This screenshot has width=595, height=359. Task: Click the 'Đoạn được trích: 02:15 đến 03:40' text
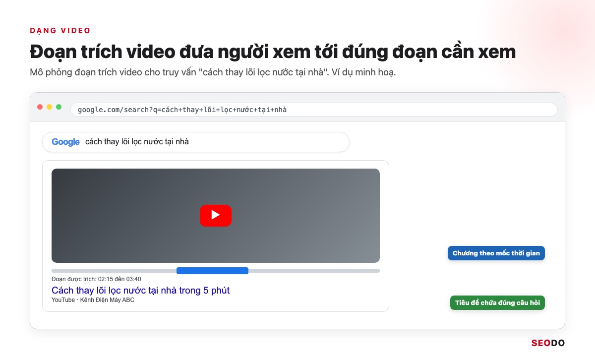(96, 279)
